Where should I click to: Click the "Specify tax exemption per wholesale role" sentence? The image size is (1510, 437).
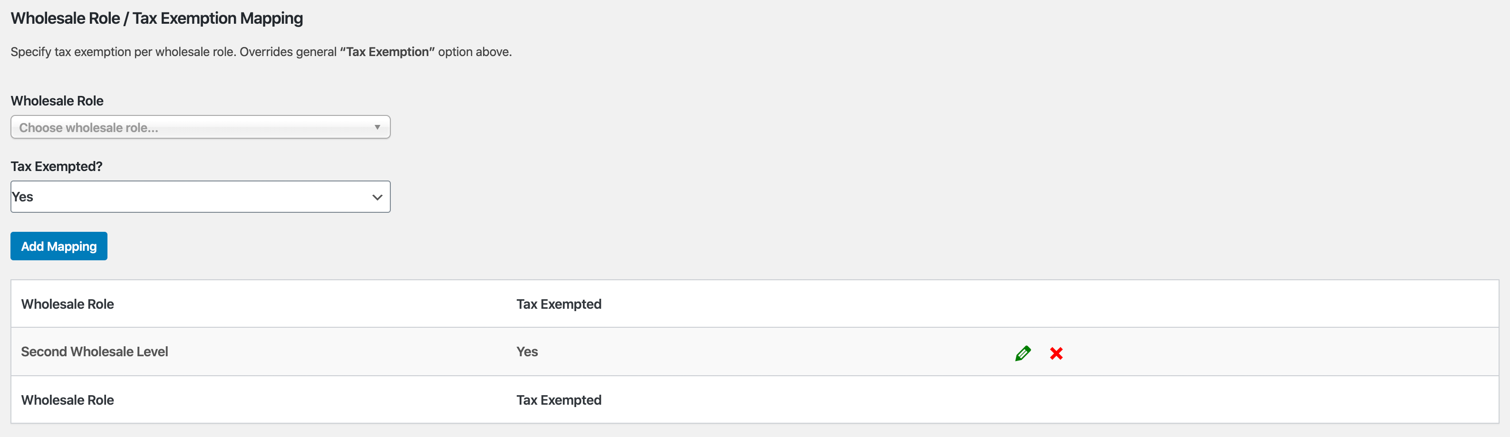pyautogui.click(x=123, y=52)
